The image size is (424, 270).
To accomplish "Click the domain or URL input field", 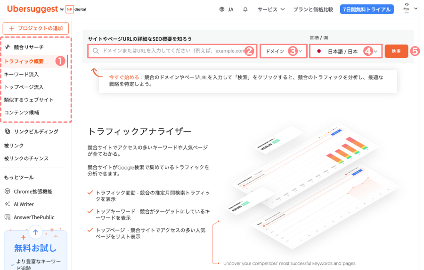I will [x=172, y=51].
